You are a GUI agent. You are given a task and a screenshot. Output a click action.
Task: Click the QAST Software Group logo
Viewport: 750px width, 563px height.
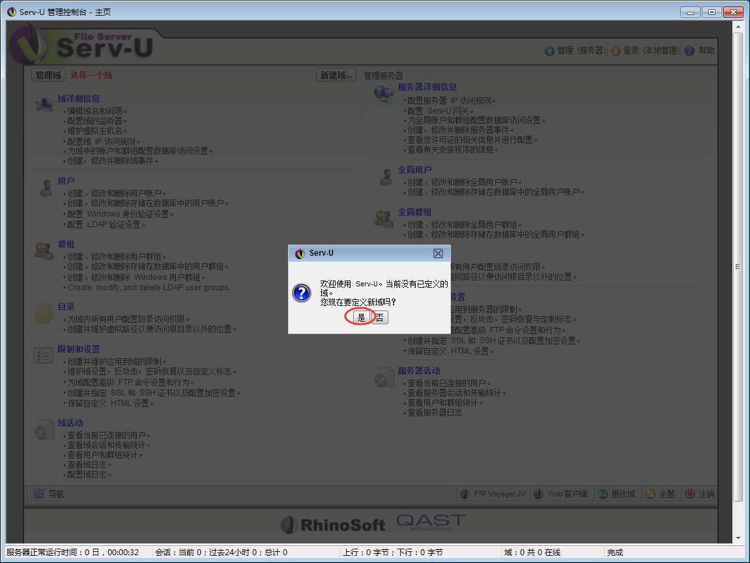click(x=431, y=523)
